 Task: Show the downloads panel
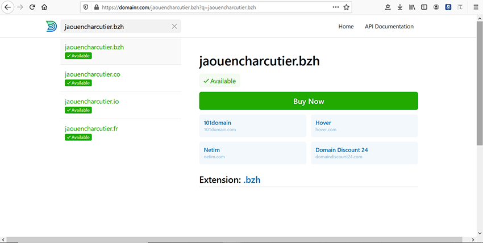click(400, 7)
